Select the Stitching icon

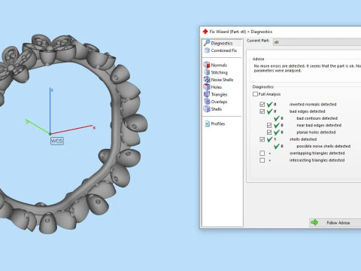207,72
